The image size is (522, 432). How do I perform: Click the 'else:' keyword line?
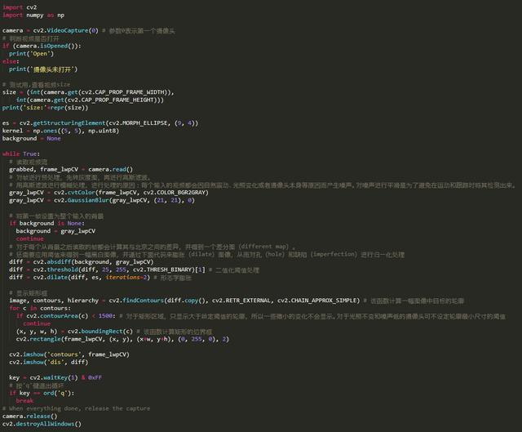pos(11,61)
